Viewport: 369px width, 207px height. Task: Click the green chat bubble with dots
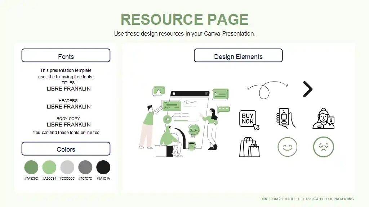(x=223, y=109)
